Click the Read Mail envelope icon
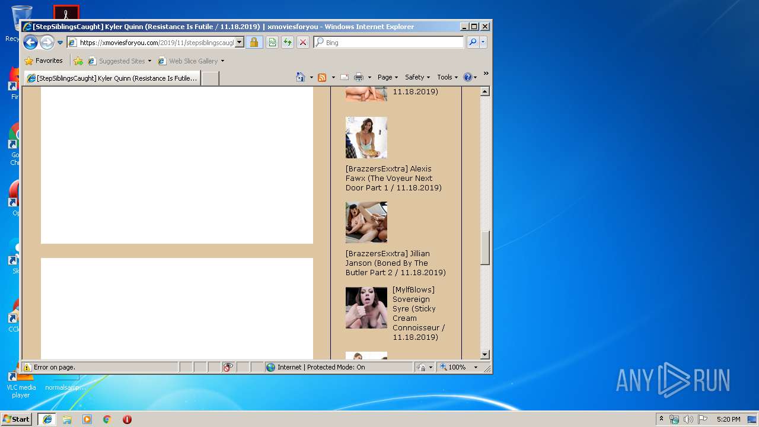This screenshot has height=427, width=759. (344, 77)
